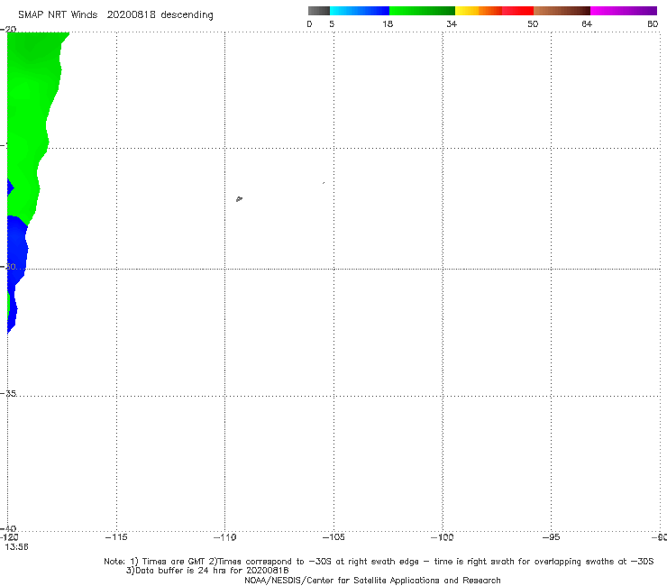Click the NOAA/NESDIS credit line
The image size is (667, 586).
(x=372, y=581)
